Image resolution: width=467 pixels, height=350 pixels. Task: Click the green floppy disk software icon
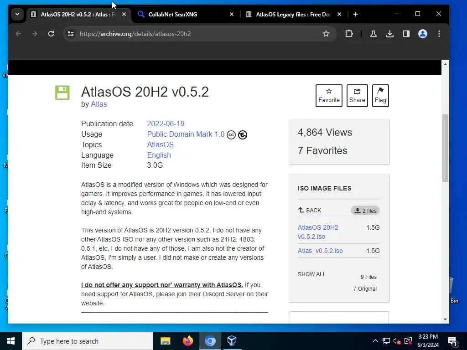(x=62, y=93)
